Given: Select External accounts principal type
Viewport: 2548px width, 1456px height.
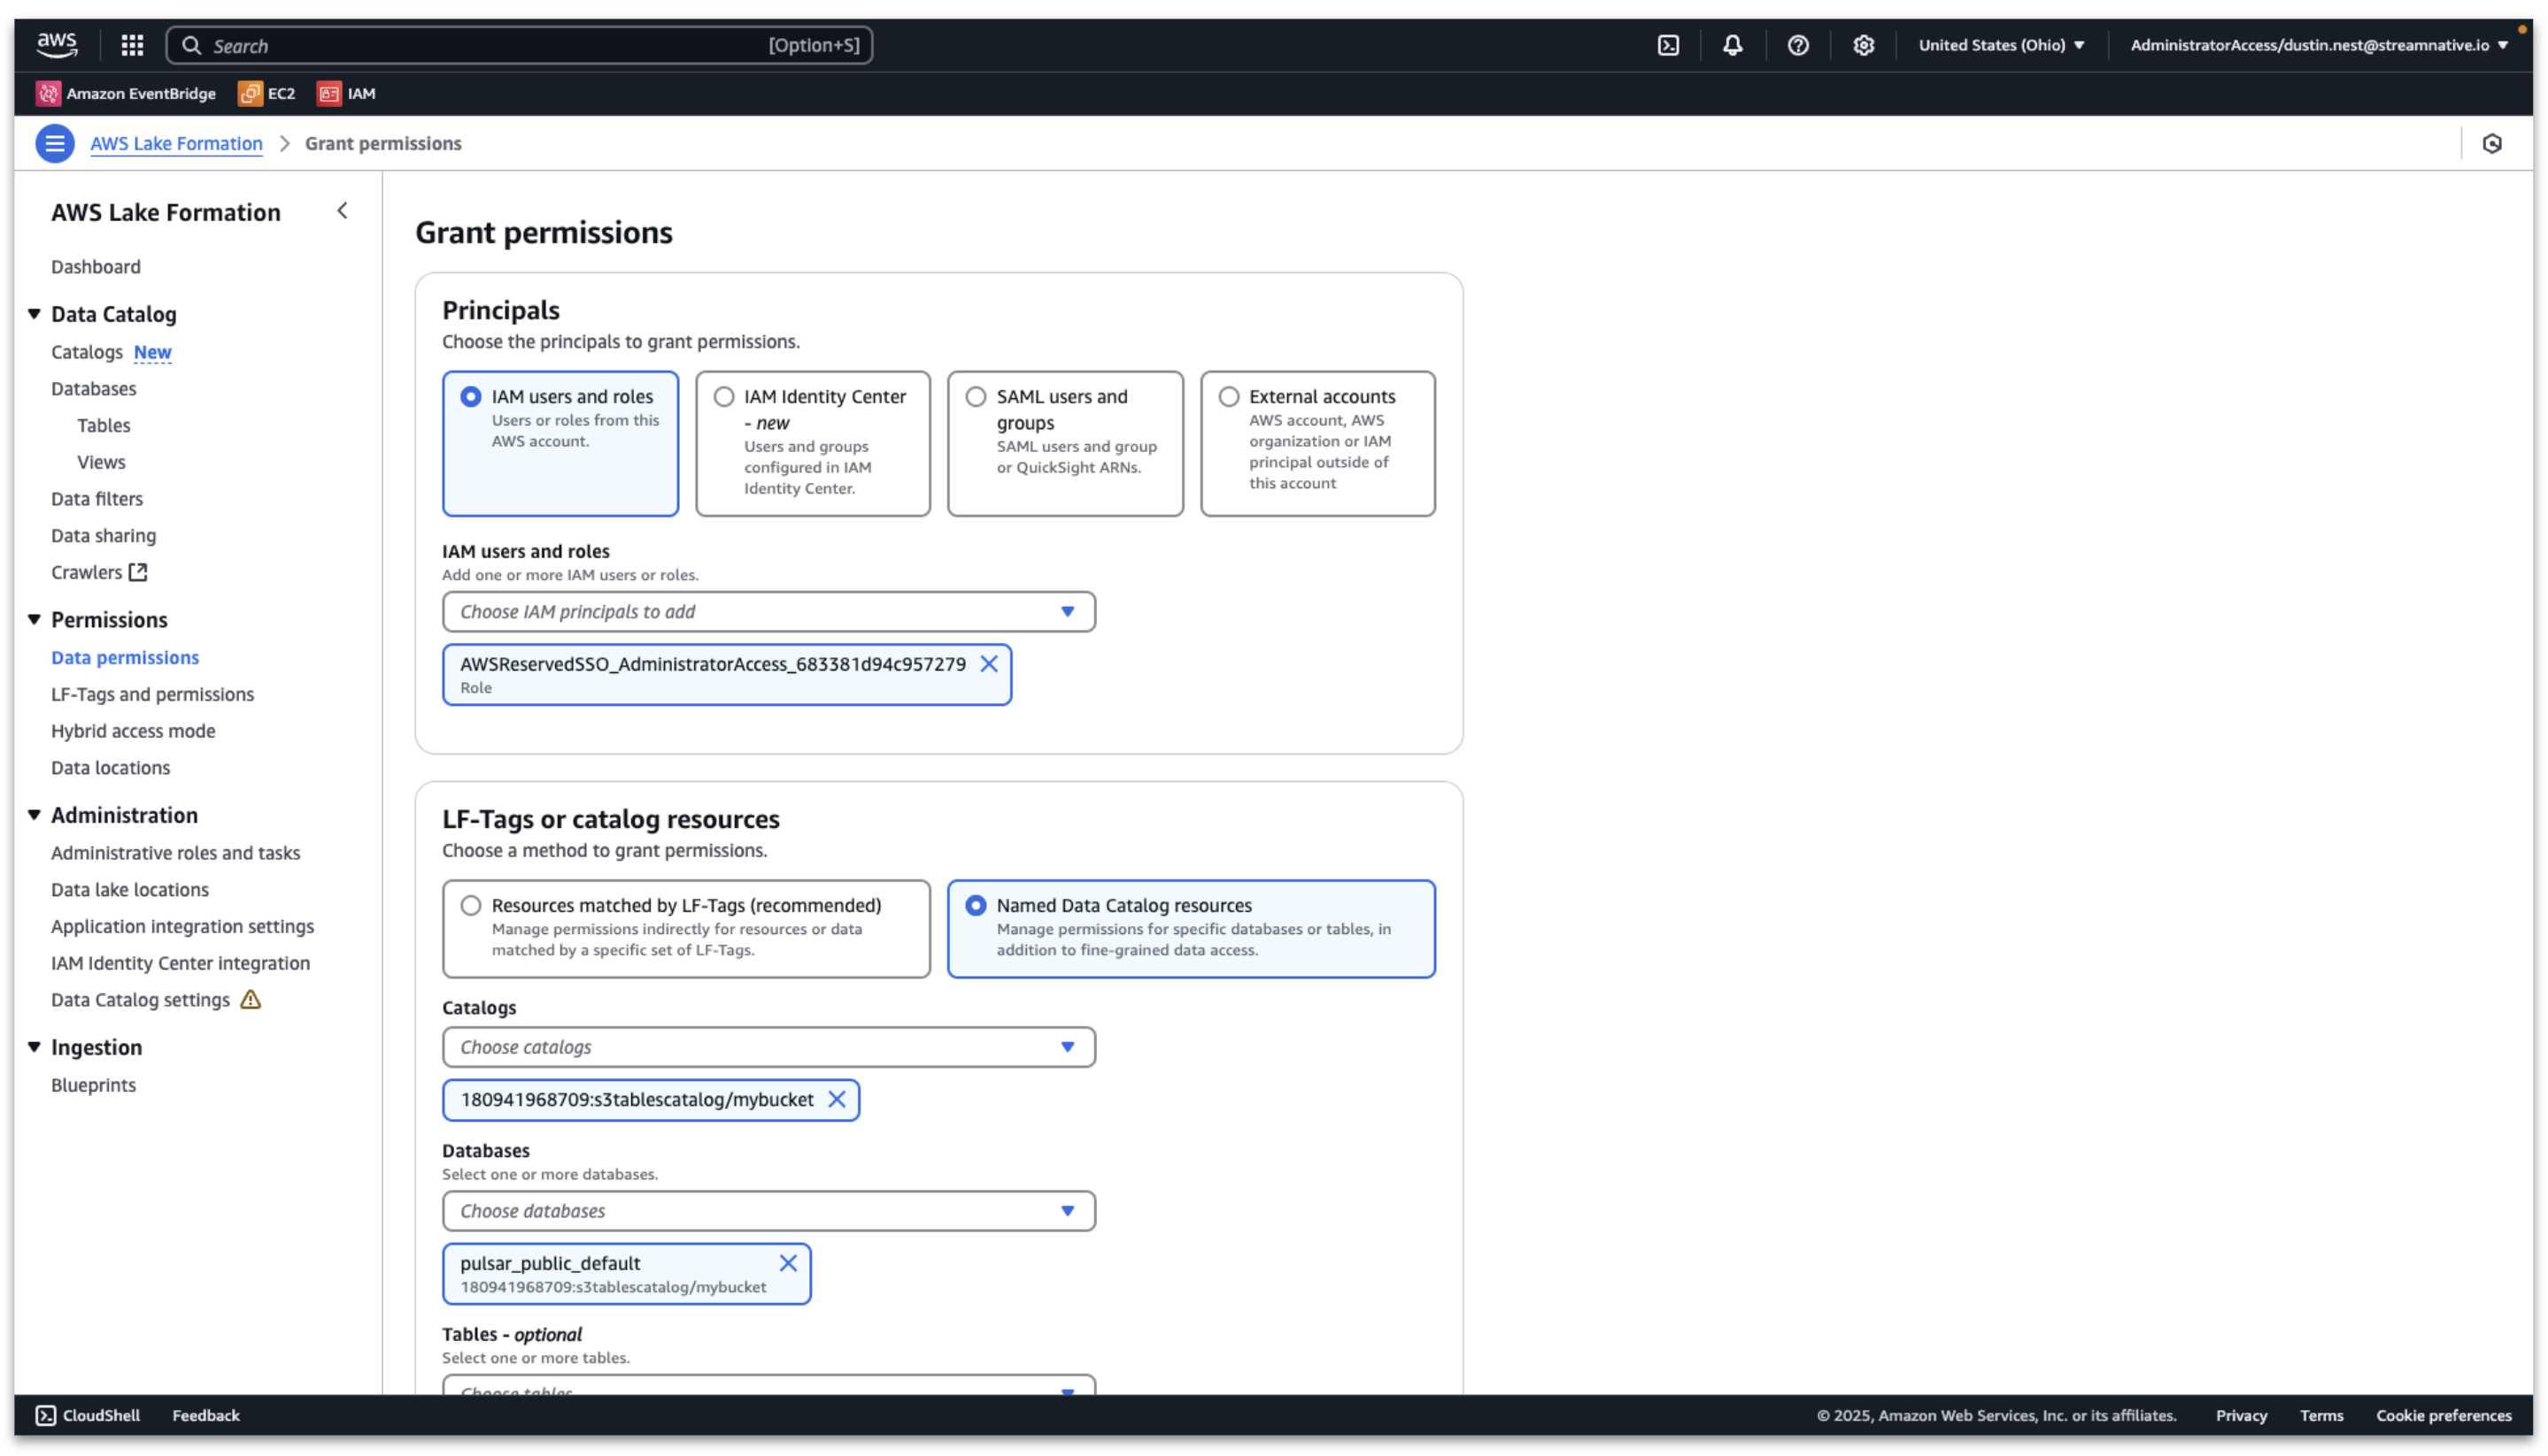Looking at the screenshot, I should click(1229, 397).
